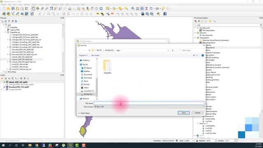The height and width of the screenshot is (148, 263).
Task: Click the File name input field
Action: click(149, 103)
